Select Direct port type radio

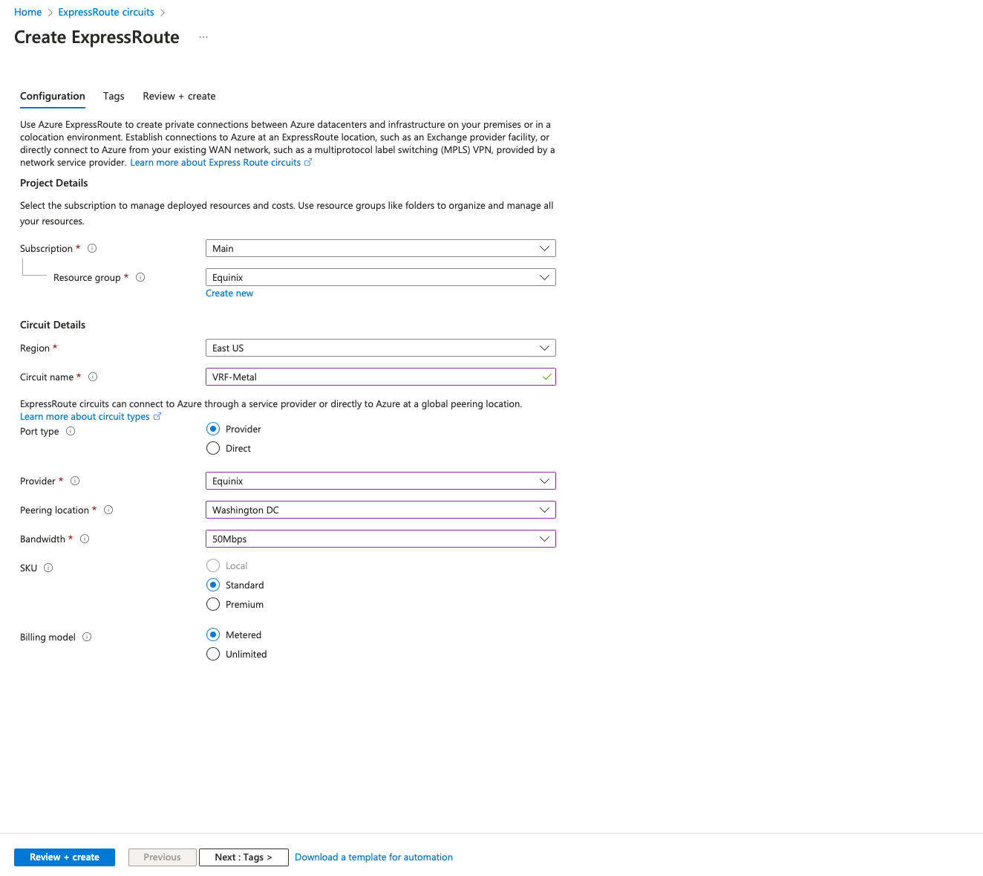pos(213,448)
